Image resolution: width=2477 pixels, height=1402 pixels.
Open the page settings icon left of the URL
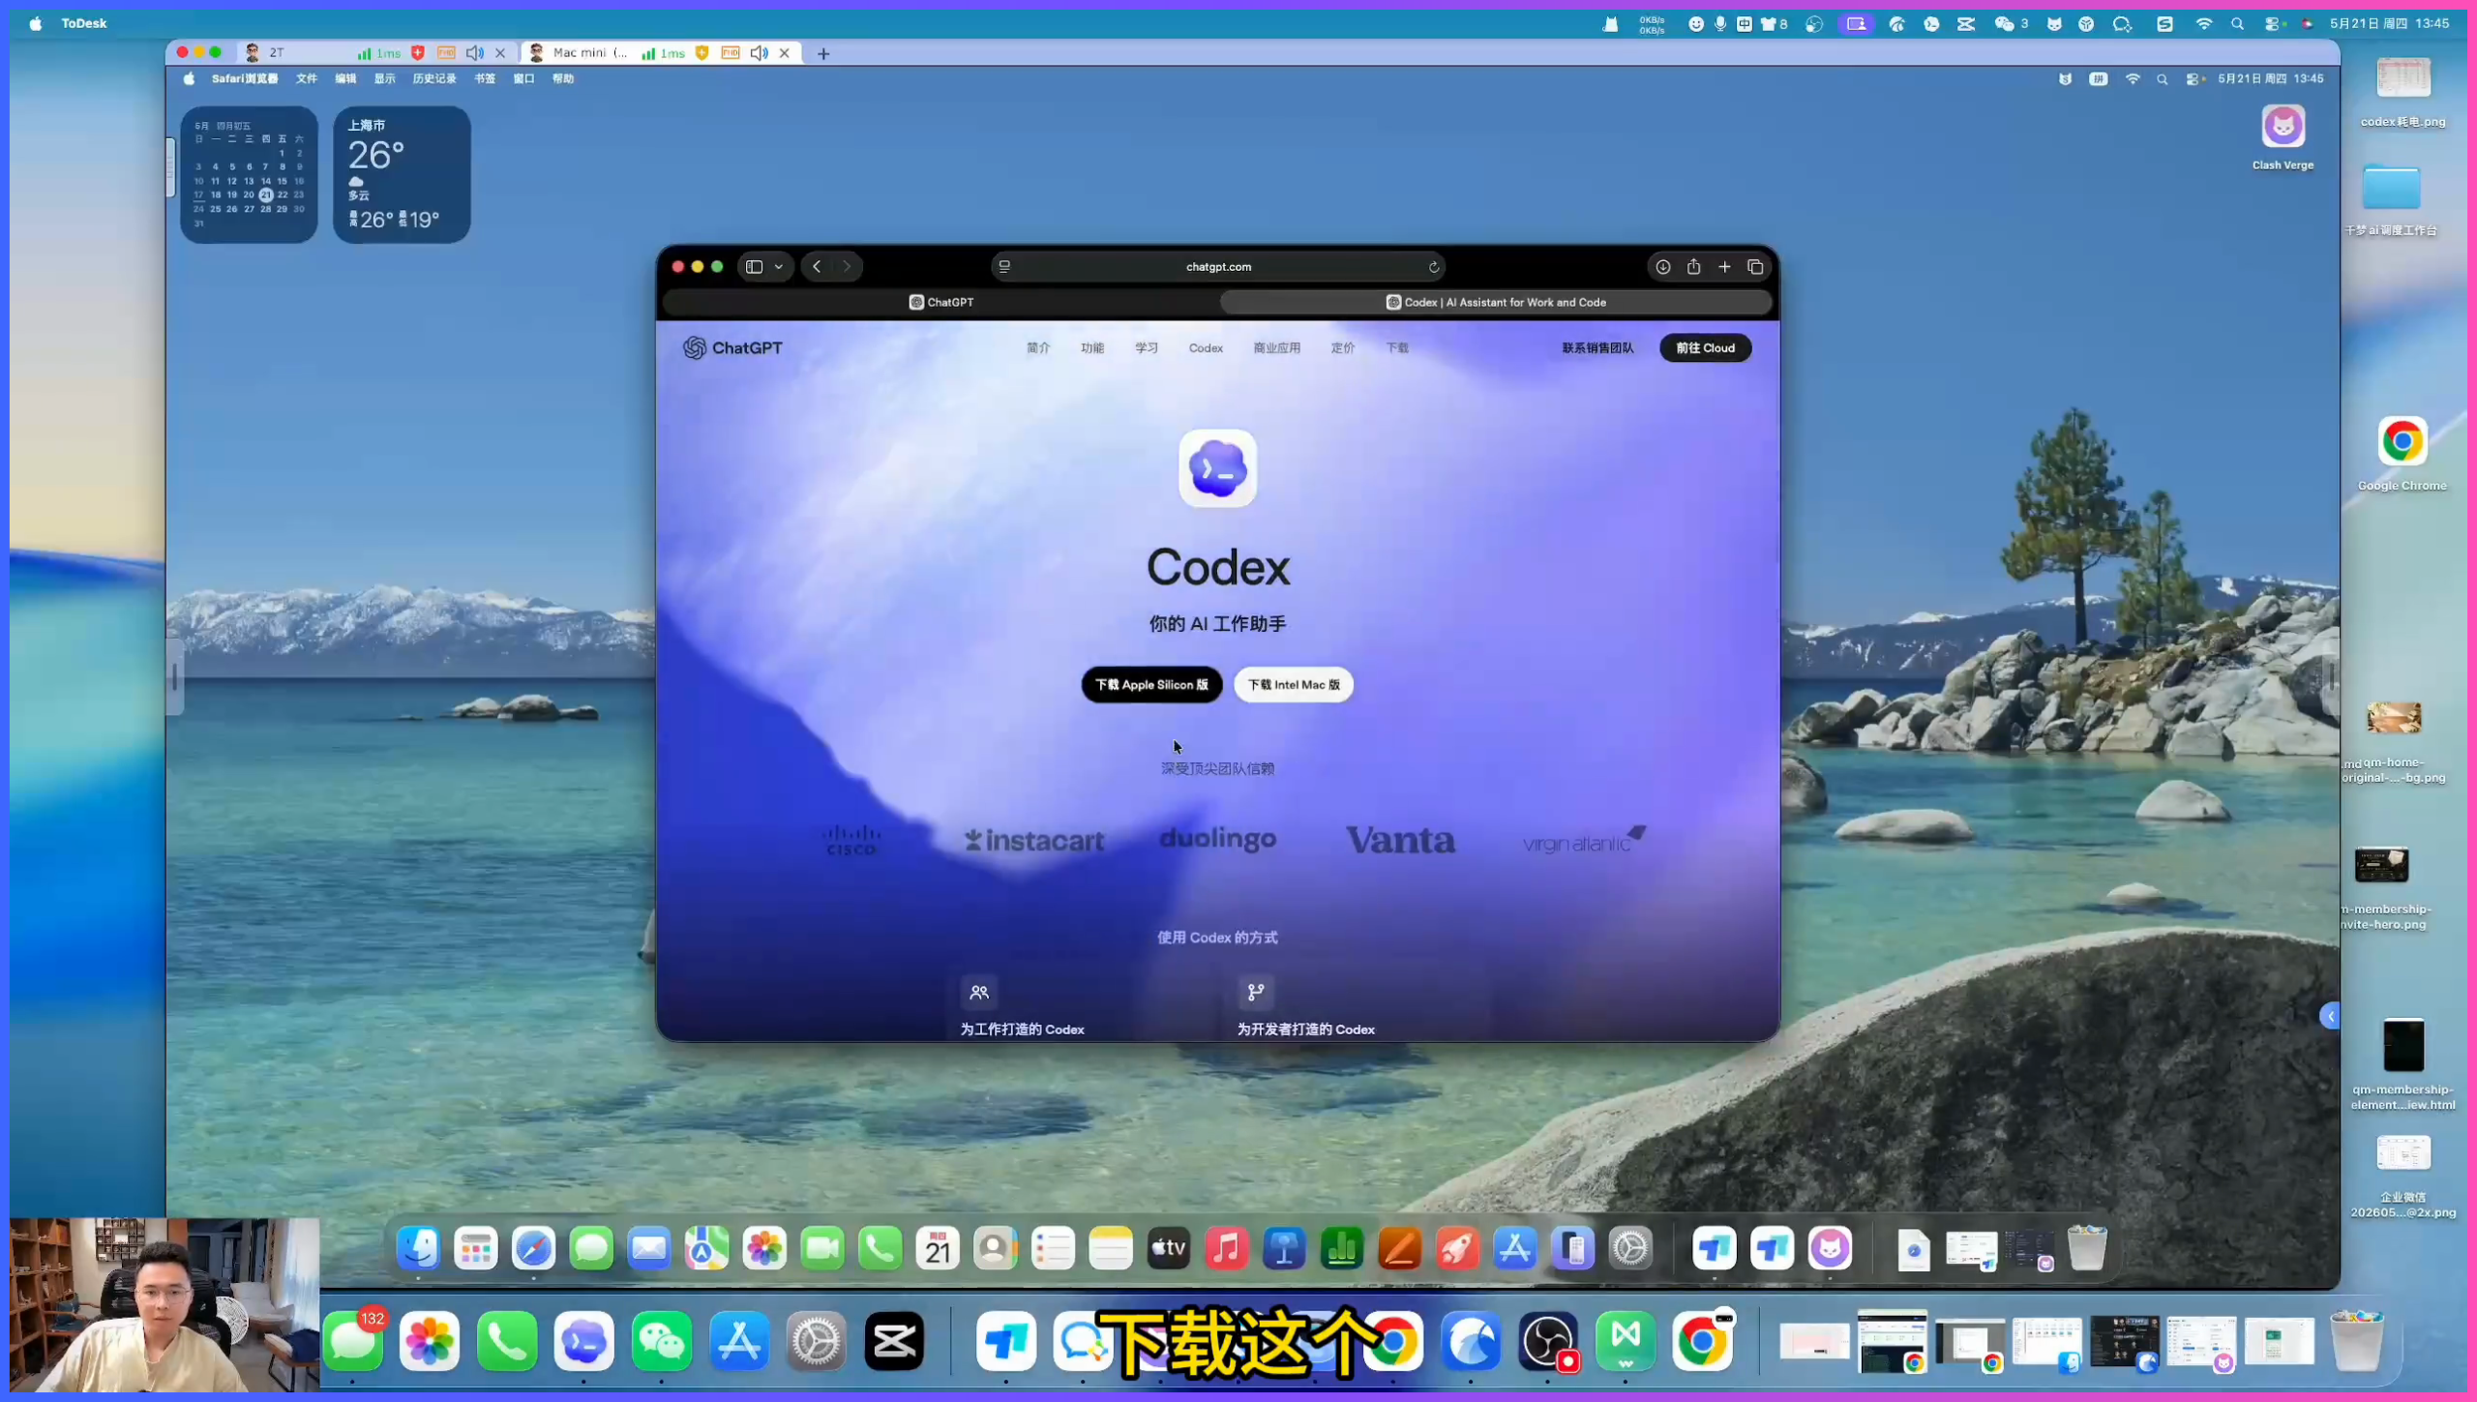[1004, 267]
